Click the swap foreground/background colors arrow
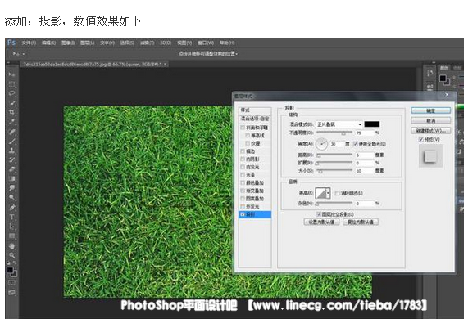Screen dimensions: 468x319 coord(15,263)
